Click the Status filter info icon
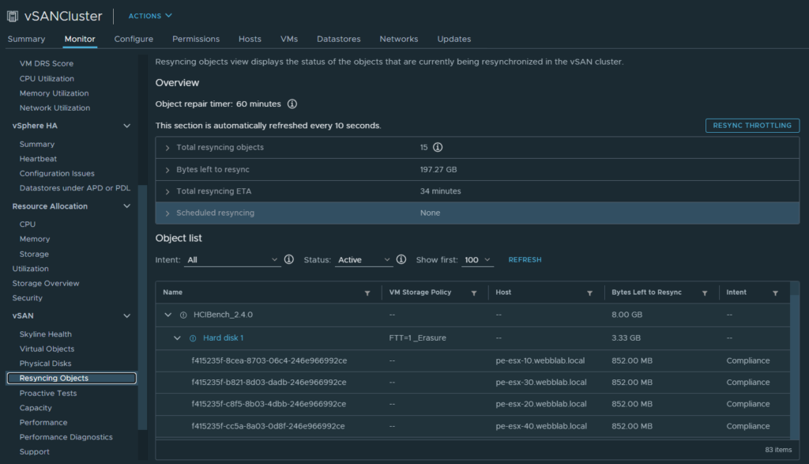The height and width of the screenshot is (464, 809). pos(401,259)
